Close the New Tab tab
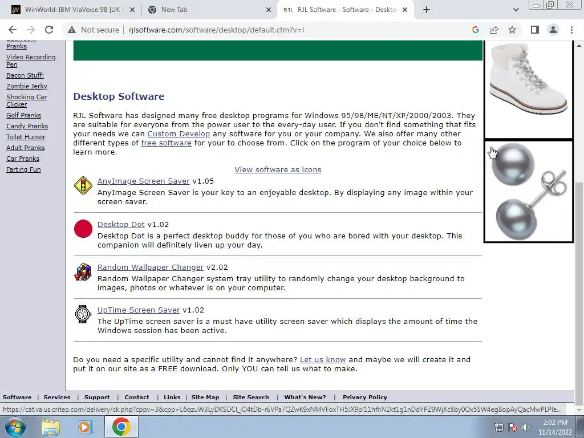The image size is (584, 438). coord(269,10)
